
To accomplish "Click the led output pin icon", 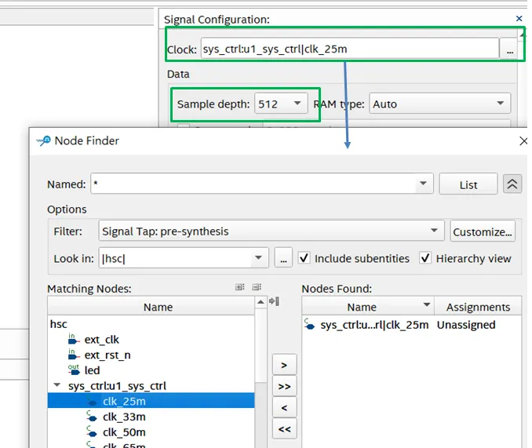I will 74,370.
